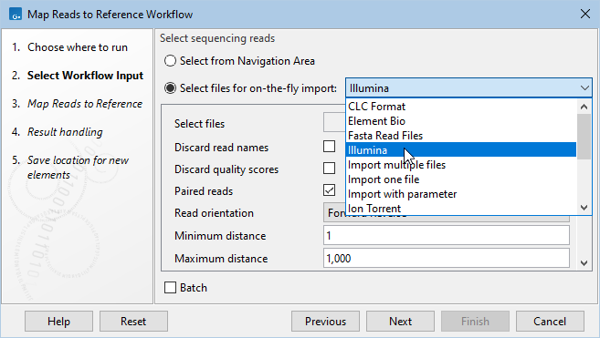The image size is (600, 338).
Task: Click step '5. Save location for new elements'
Action: [70, 168]
